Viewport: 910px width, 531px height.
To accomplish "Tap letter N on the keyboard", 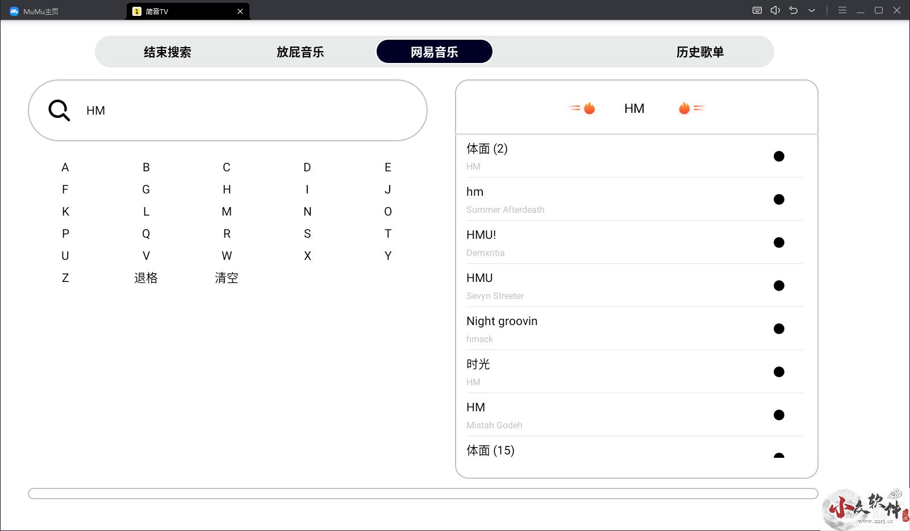I will pos(307,212).
